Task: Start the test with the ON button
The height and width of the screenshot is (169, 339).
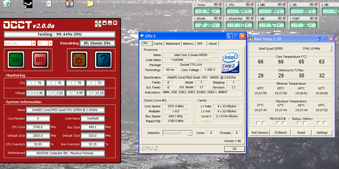Action: [x=16, y=59]
